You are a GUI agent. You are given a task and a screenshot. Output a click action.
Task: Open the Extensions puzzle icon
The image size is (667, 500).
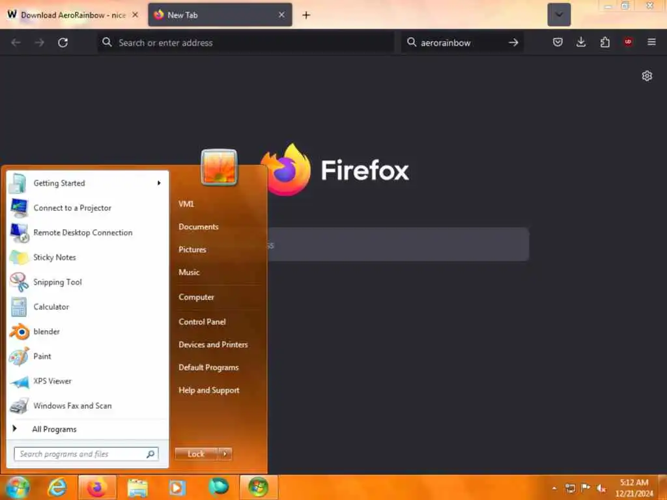click(605, 42)
